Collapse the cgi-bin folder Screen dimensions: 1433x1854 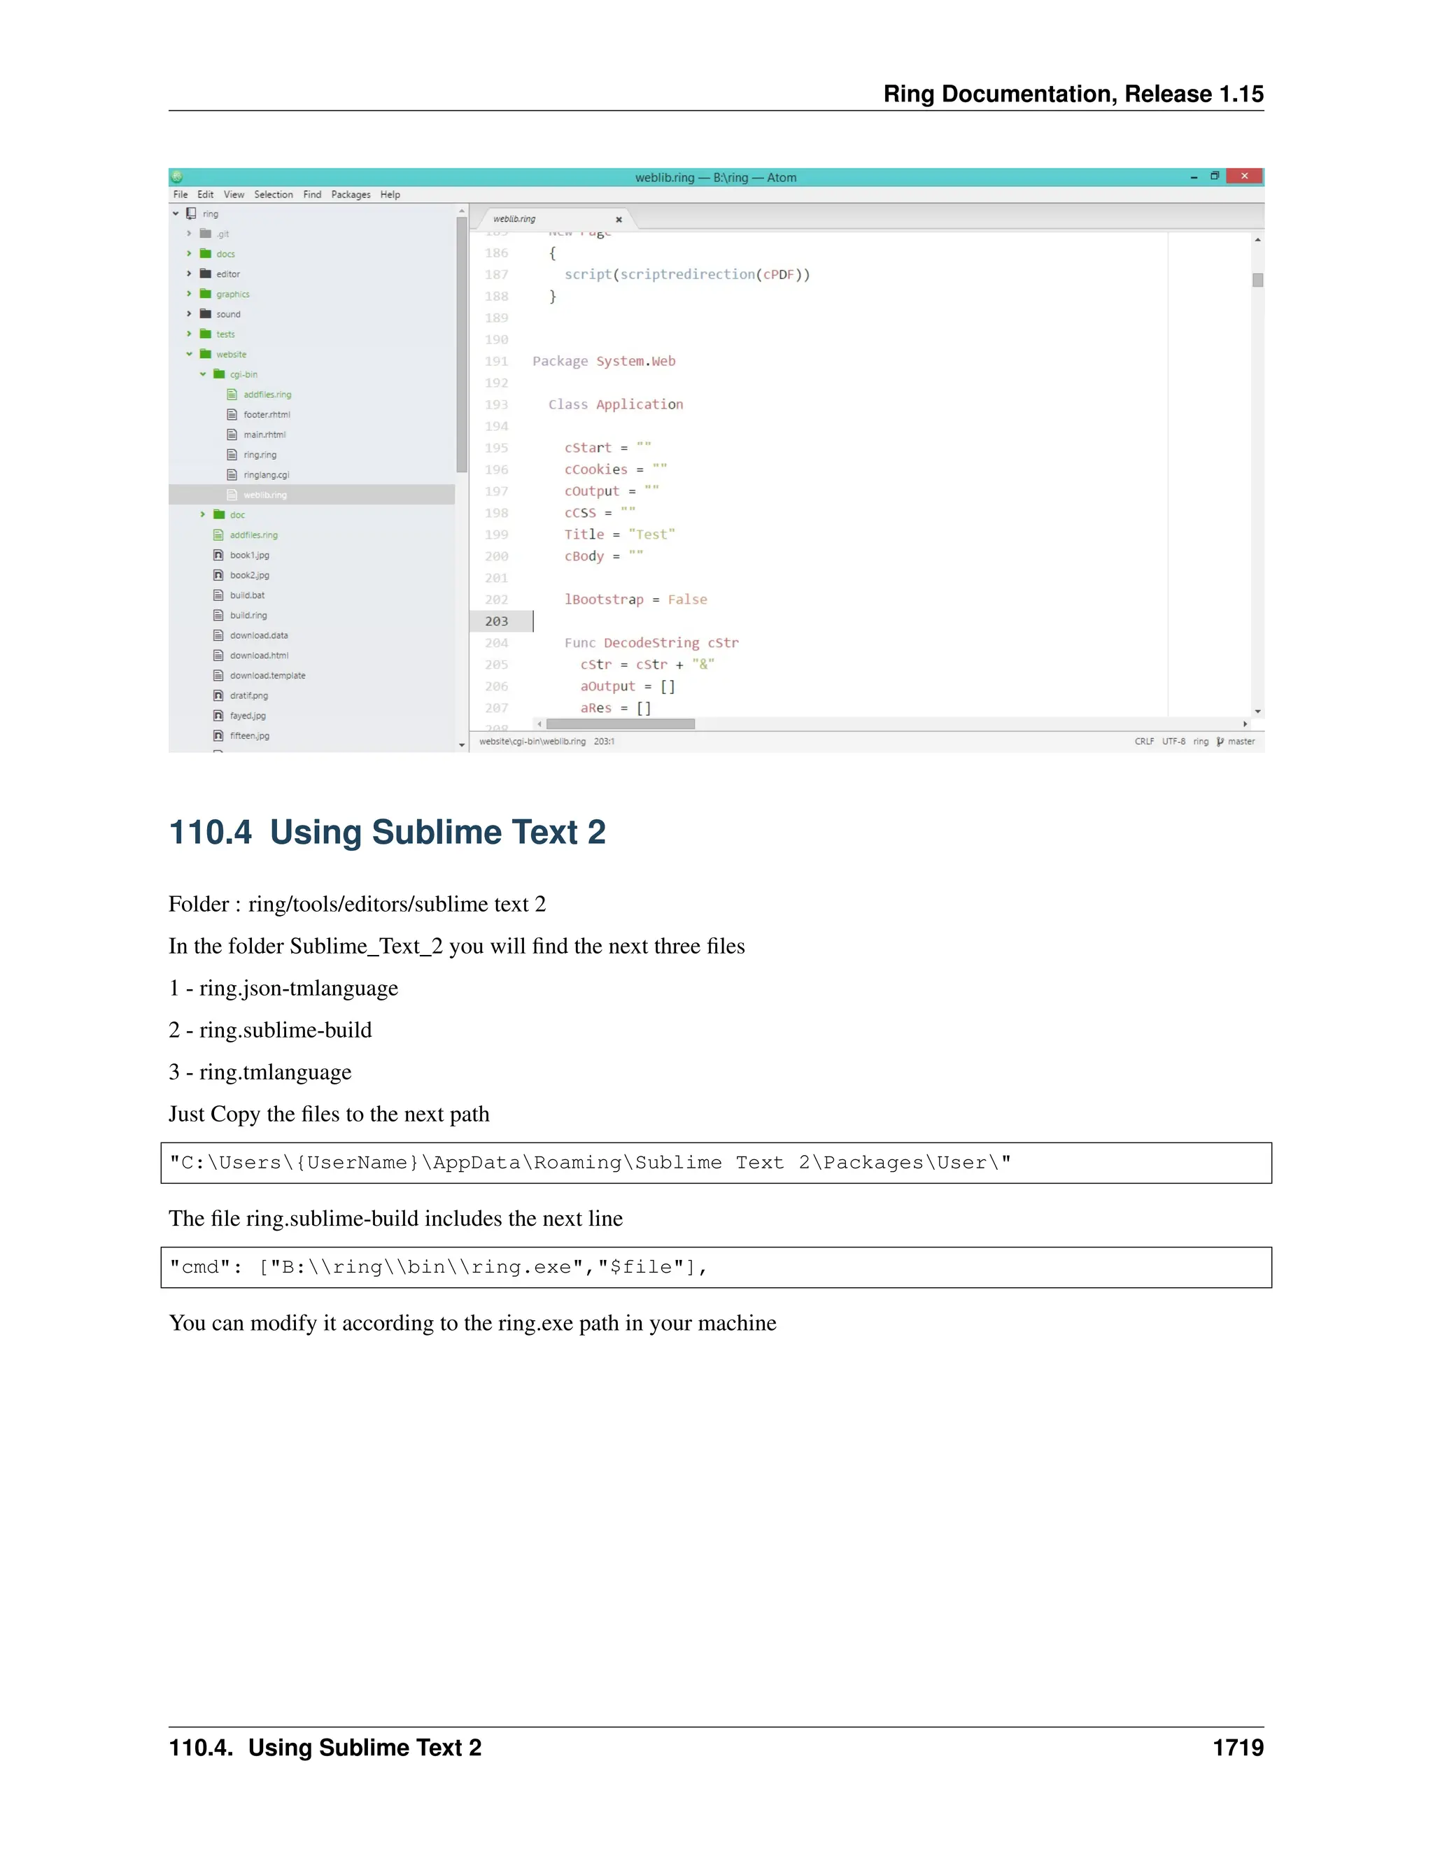click(203, 374)
